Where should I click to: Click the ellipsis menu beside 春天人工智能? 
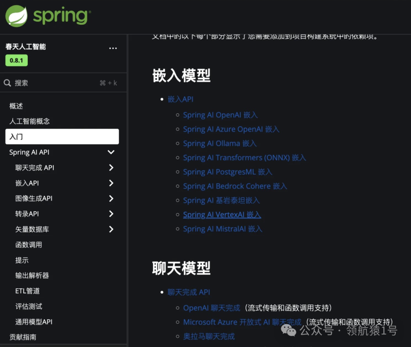click(x=113, y=48)
